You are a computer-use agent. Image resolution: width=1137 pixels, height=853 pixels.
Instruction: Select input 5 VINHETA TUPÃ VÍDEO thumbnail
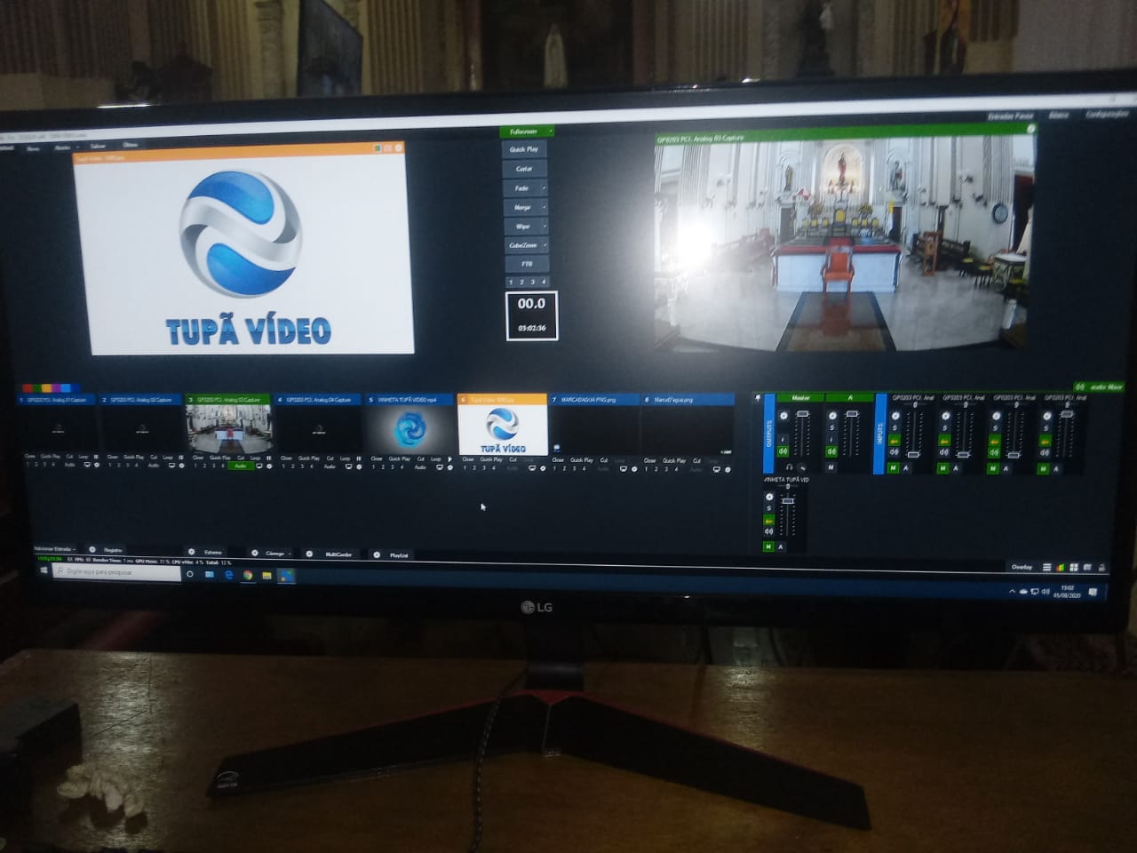tap(409, 429)
